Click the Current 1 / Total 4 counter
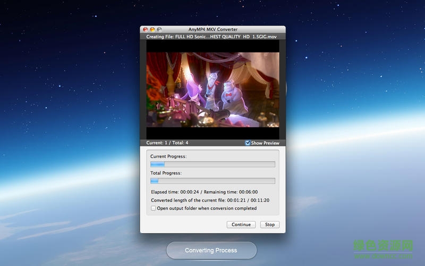Viewport: 425px width, 266px height. 167,143
